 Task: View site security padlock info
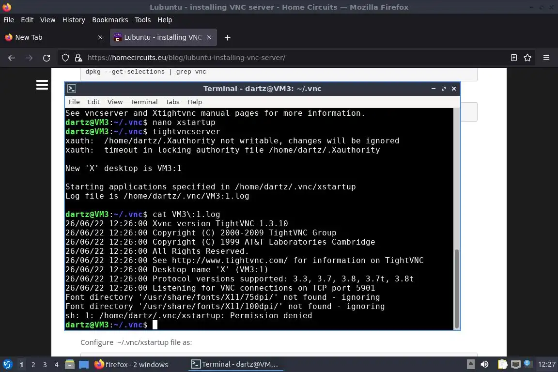click(78, 58)
